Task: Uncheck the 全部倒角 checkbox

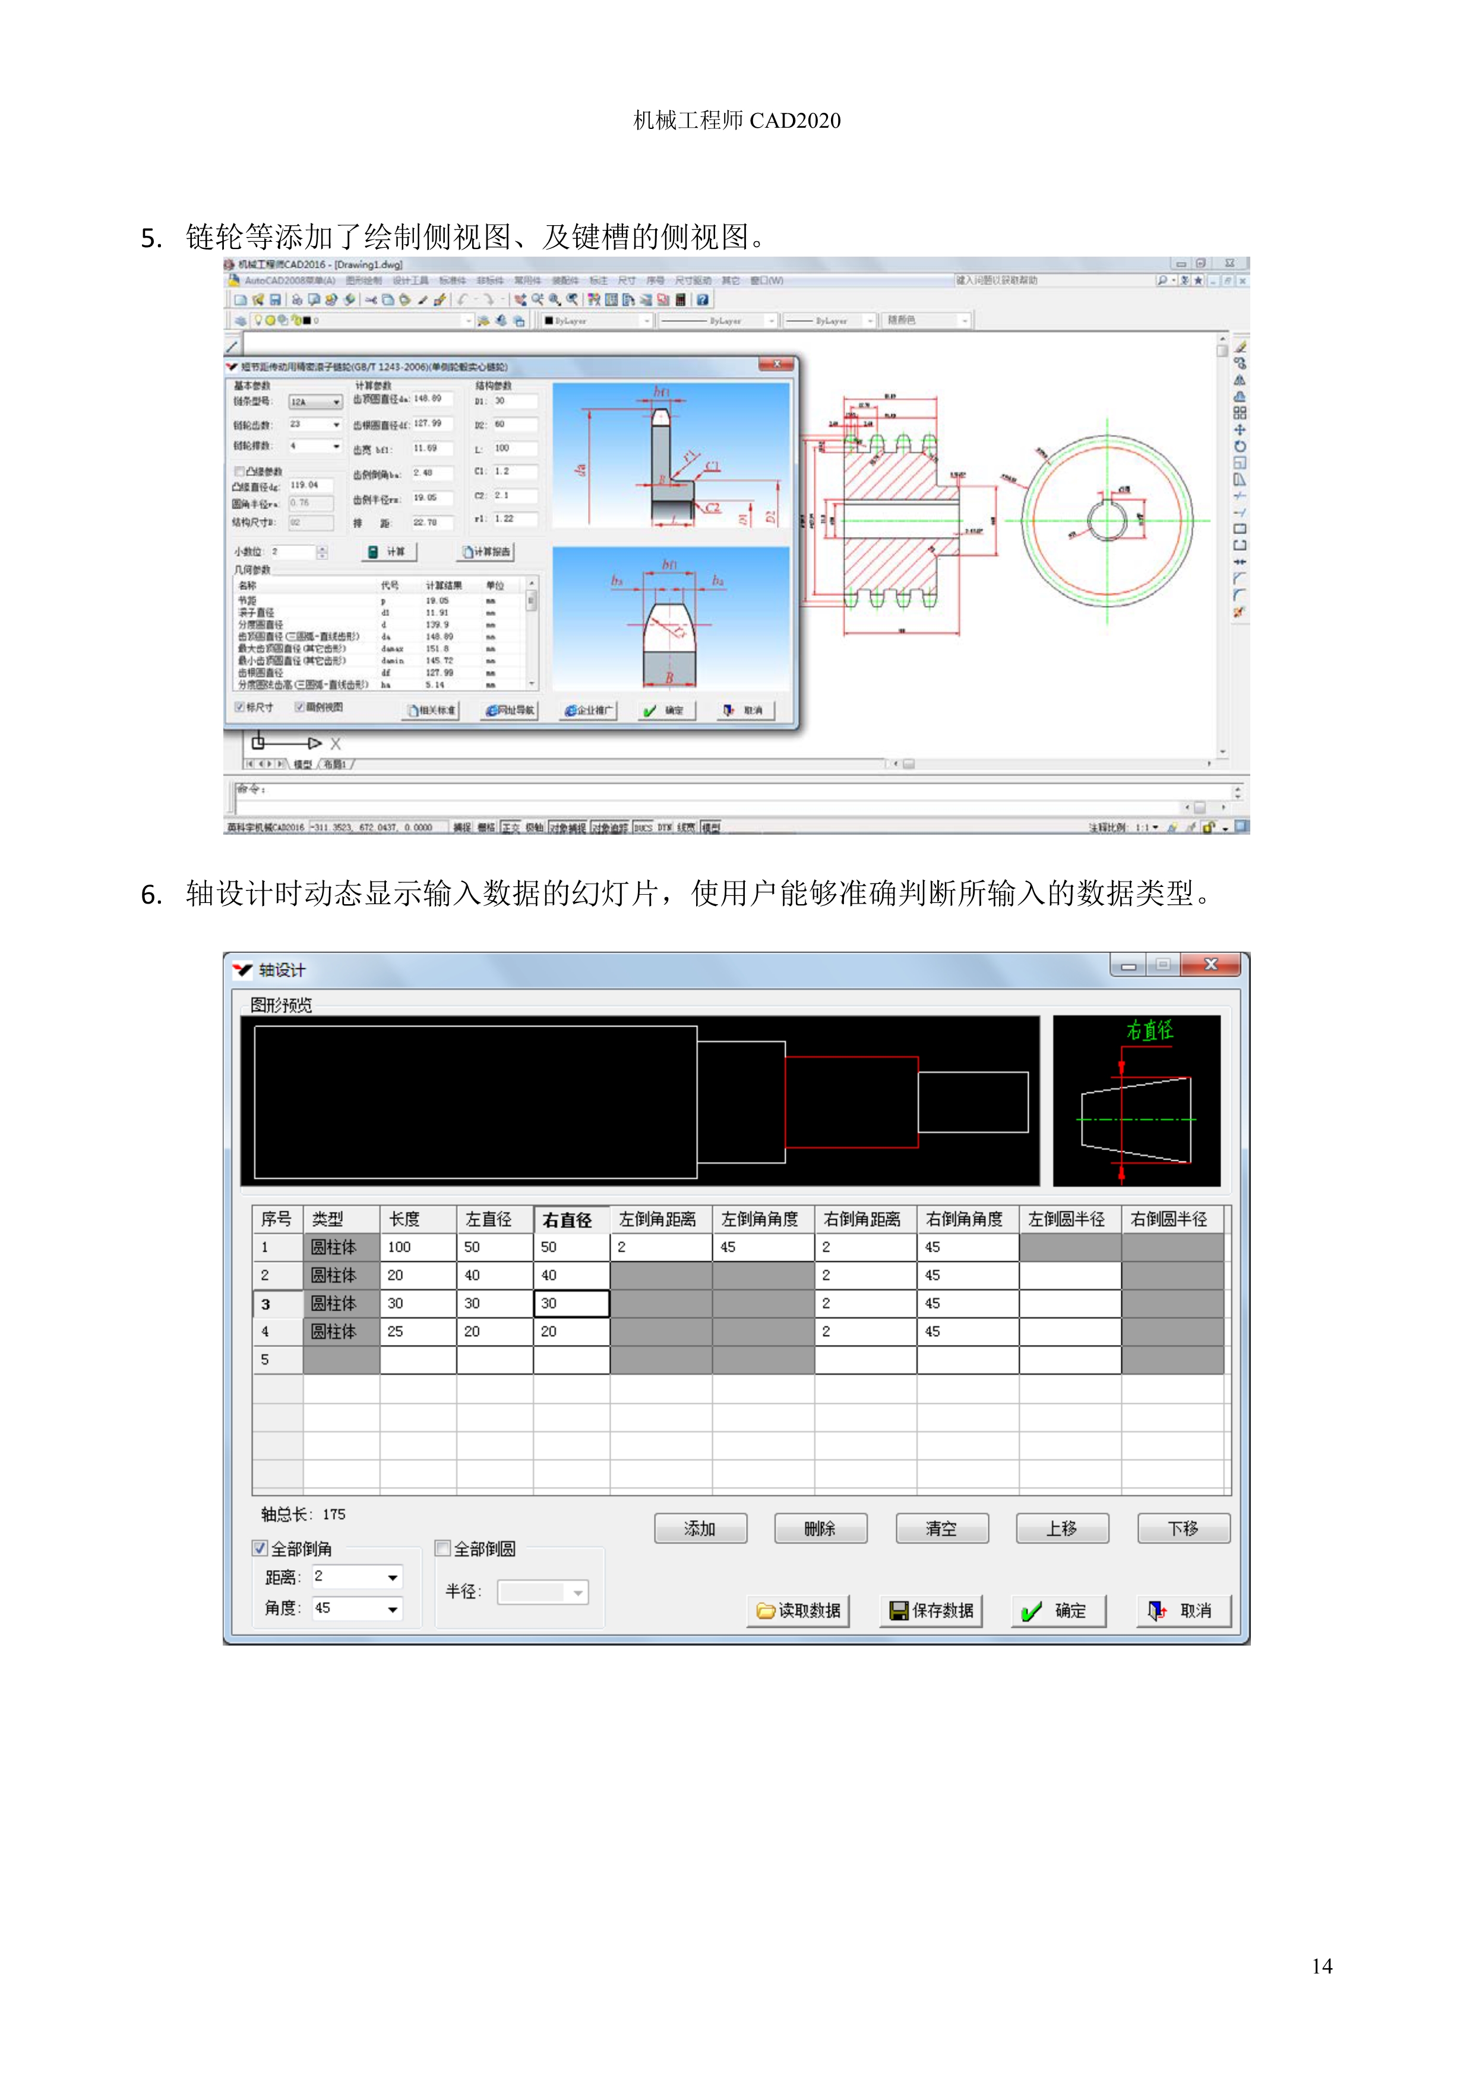Action: 261,1549
